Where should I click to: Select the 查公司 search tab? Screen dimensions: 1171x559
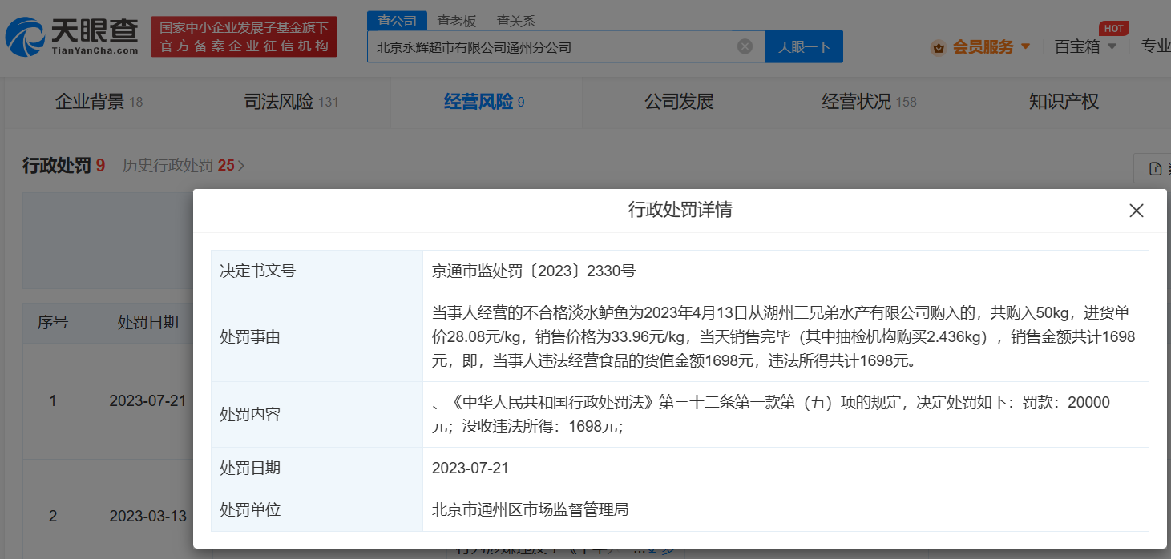397,22
